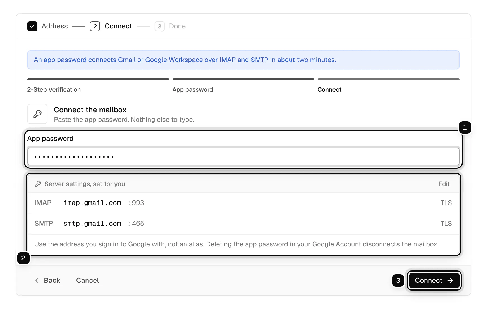Cancel the mailbox setup
This screenshot has width=488, height=309.
coord(87,281)
